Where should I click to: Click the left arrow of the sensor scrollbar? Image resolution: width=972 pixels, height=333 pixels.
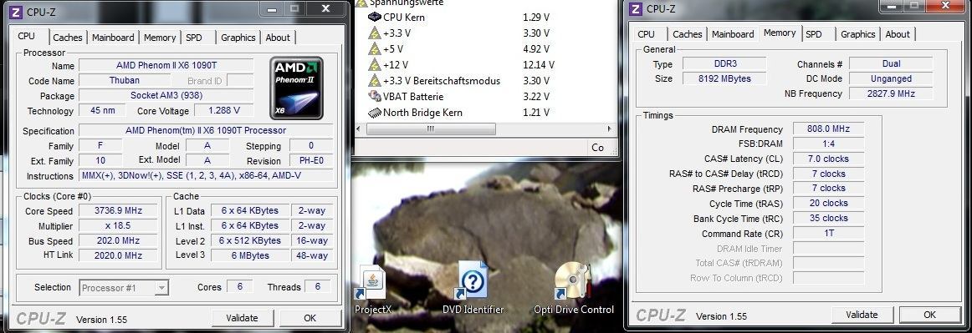click(x=359, y=129)
